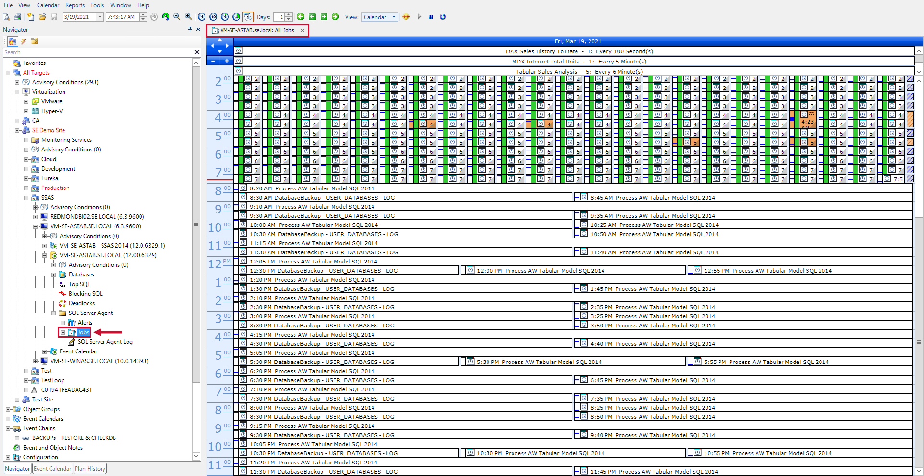The image size is (924, 476).
Task: Switch to the Event Calendar bottom tab
Action: coord(52,469)
